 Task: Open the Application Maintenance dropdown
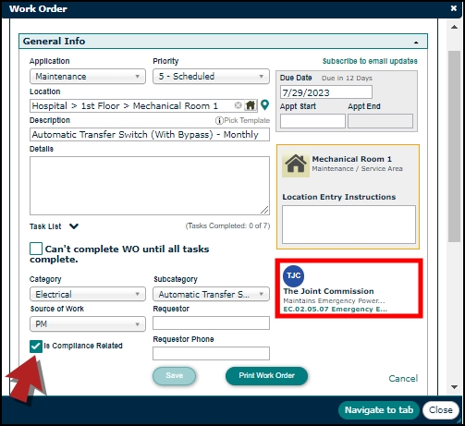88,77
